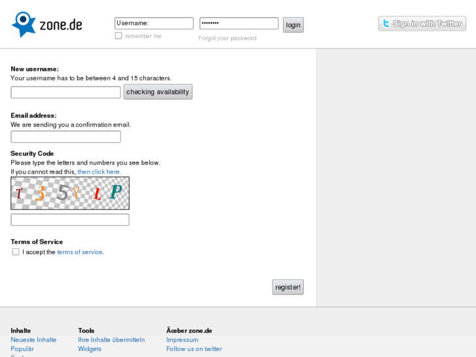Focus the header password field

(239, 24)
